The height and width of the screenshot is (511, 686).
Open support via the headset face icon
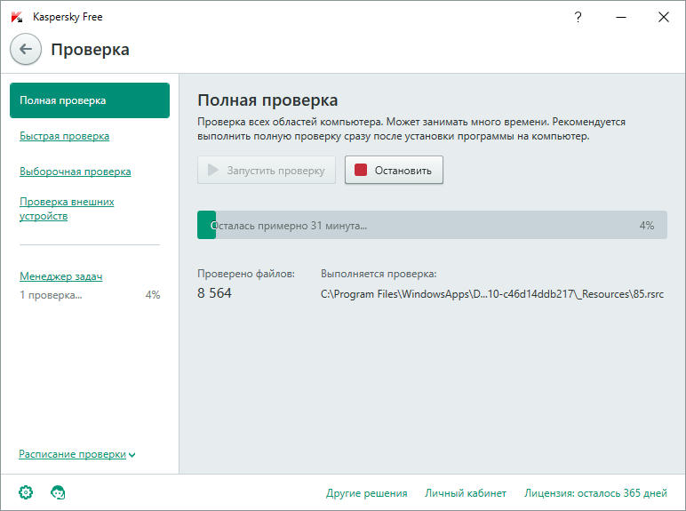(58, 492)
